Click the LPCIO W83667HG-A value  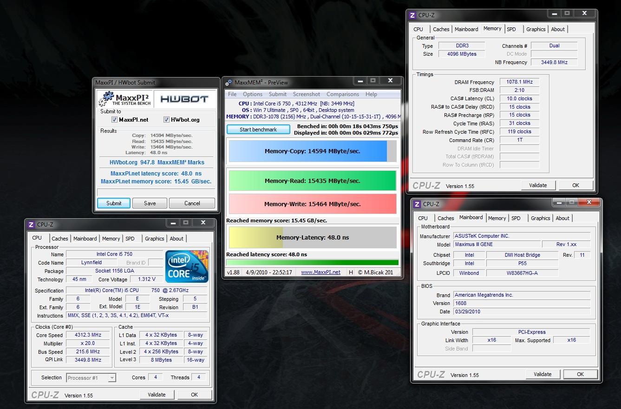pyautogui.click(x=523, y=273)
